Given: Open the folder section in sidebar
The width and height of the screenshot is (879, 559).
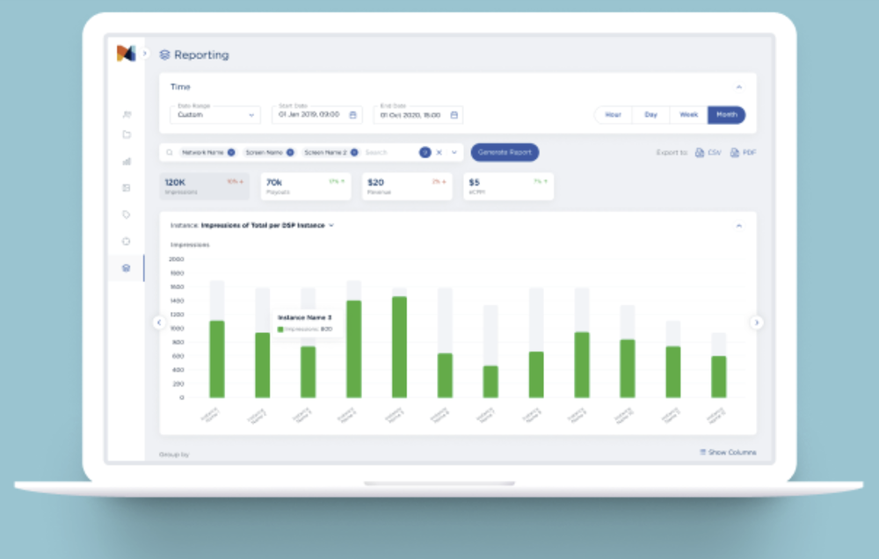Looking at the screenshot, I should tap(127, 134).
